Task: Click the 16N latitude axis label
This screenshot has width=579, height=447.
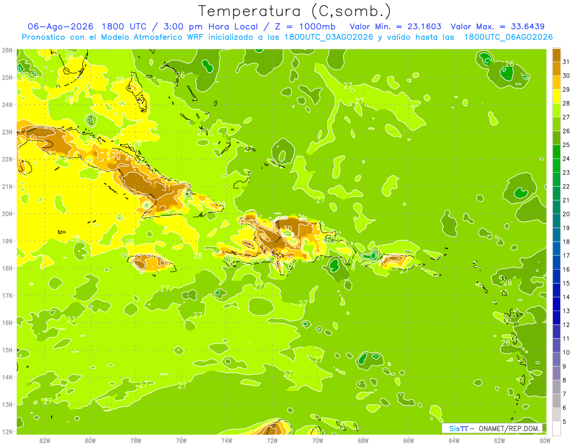Action: [7, 323]
